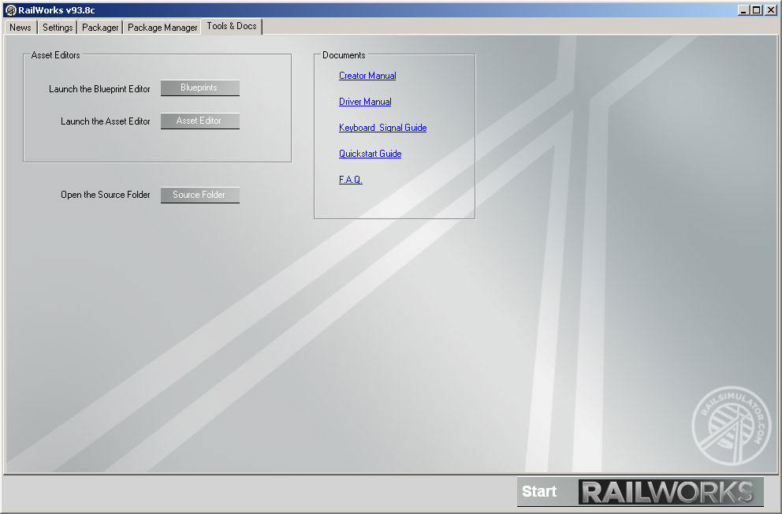Click the F.A.Q. link
Image resolution: width=782 pixels, height=514 pixels.
point(350,180)
